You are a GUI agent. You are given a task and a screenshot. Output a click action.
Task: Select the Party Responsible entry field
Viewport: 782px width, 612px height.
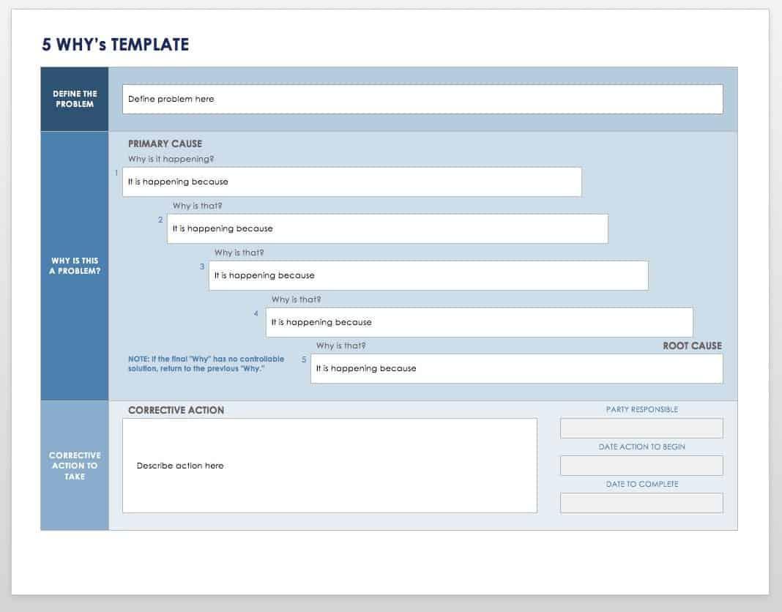click(641, 428)
